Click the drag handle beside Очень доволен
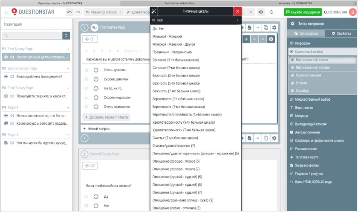Viewport: 358px width, 212px height. [86, 70]
